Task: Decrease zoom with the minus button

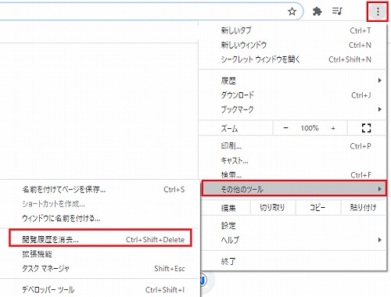Action: [285, 128]
